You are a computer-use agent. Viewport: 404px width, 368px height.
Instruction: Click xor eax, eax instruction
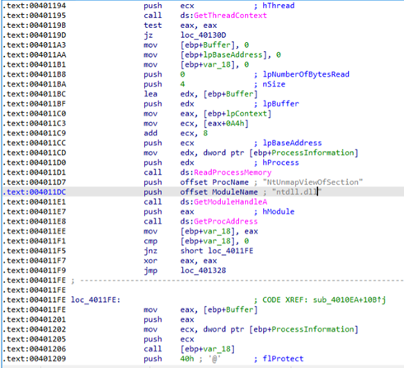[181, 261]
